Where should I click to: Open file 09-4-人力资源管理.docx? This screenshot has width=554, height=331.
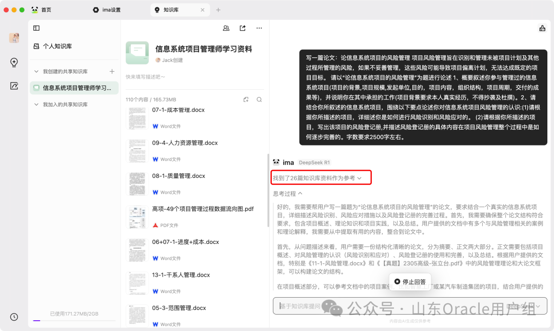point(185,143)
